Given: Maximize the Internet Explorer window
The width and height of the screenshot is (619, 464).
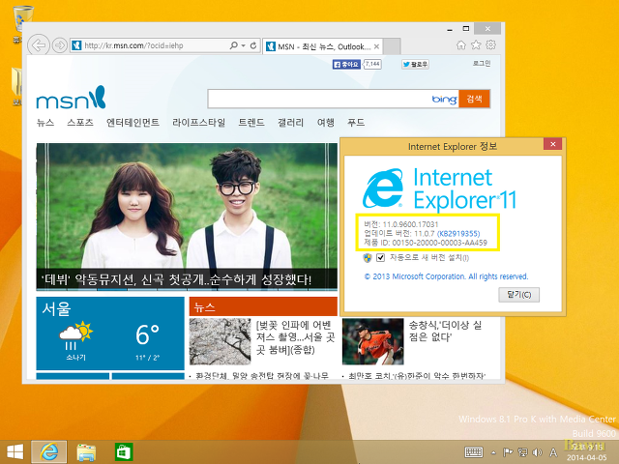Looking at the screenshot, I should pos(466,29).
